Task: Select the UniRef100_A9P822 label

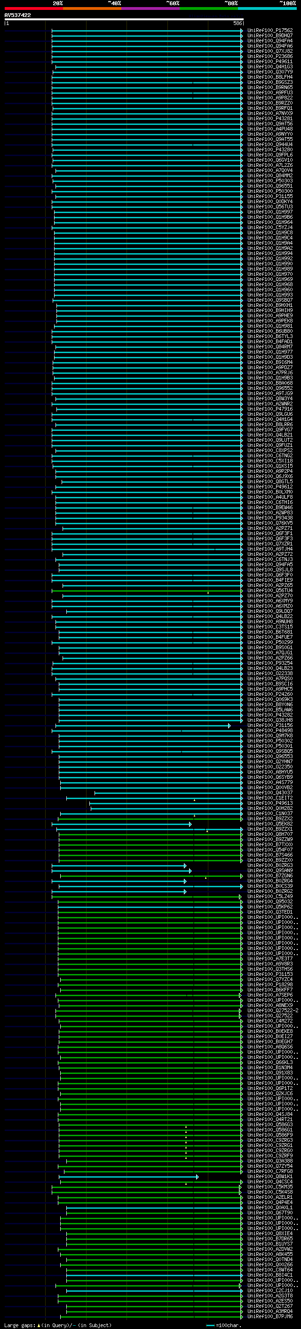Action: coord(269,98)
